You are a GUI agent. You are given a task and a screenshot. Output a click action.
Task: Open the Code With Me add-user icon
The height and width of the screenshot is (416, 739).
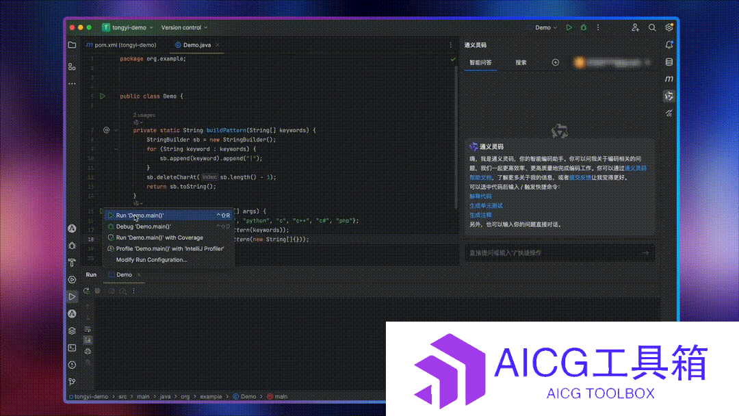click(x=635, y=28)
